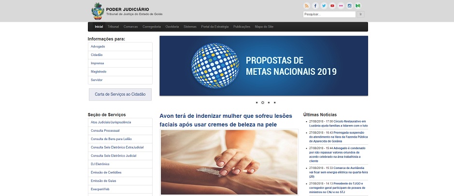The height and width of the screenshot is (196, 454).
Task: Open Prorrogada suspensão do atendimento news
Action: click(339, 137)
